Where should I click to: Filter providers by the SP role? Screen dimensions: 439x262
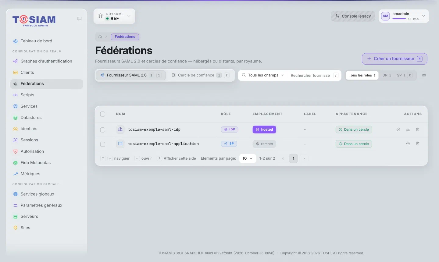click(404, 75)
